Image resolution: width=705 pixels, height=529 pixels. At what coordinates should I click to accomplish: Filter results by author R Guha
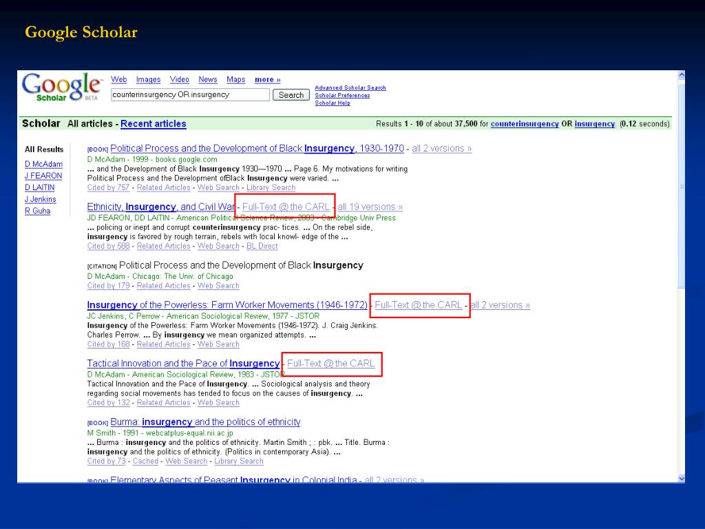37,211
